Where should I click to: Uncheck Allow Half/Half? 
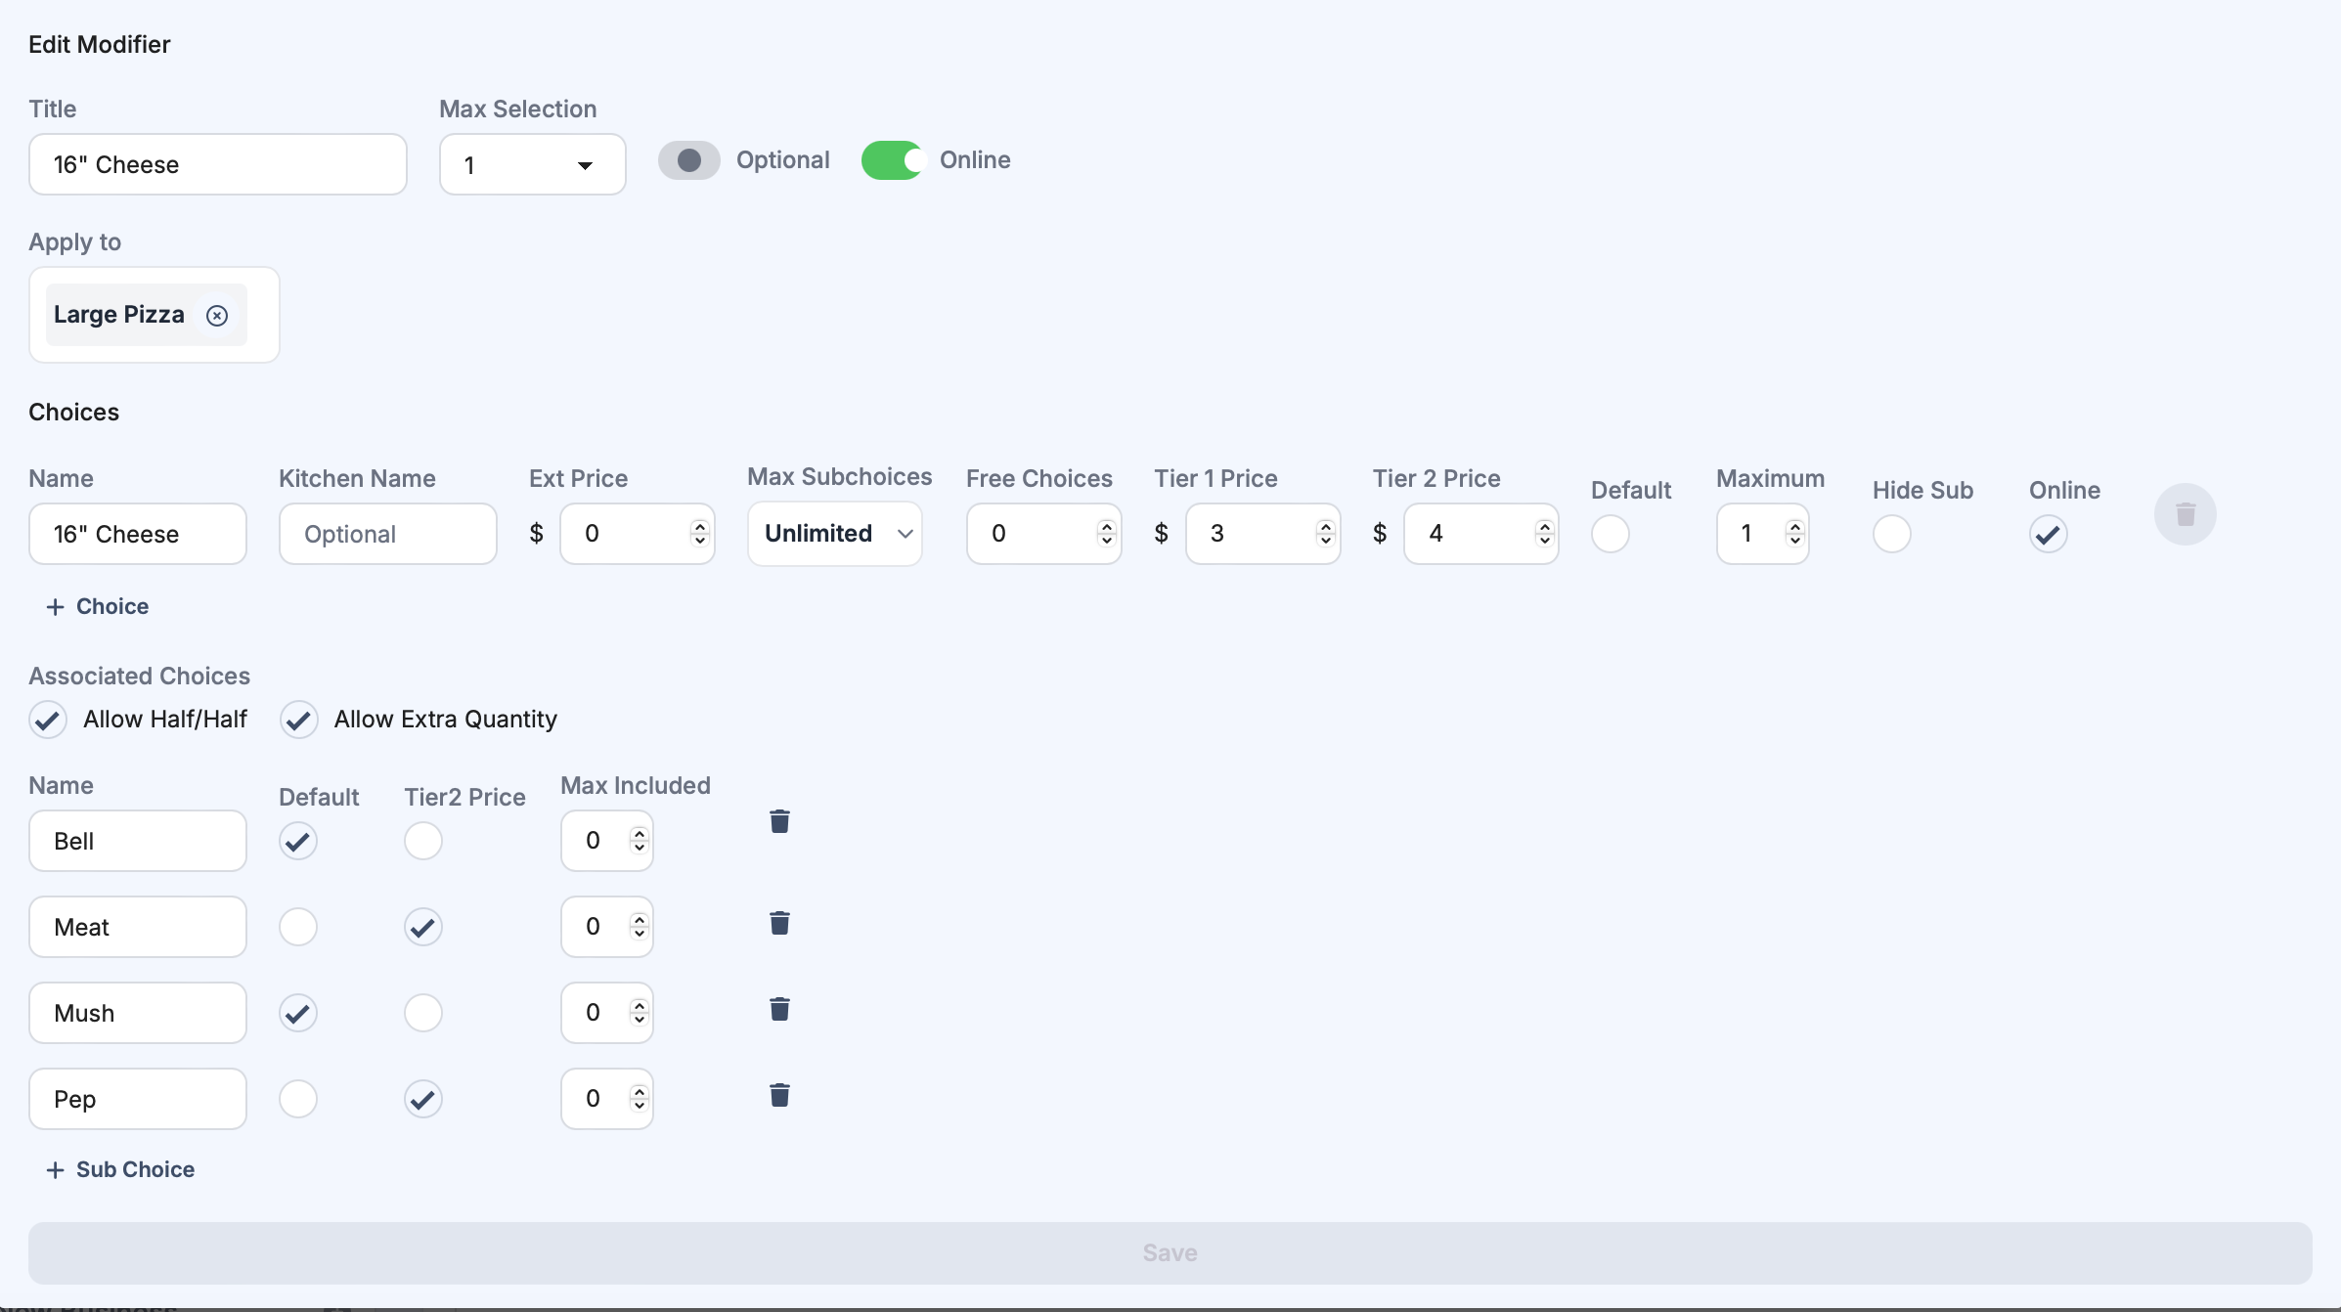(x=48, y=720)
